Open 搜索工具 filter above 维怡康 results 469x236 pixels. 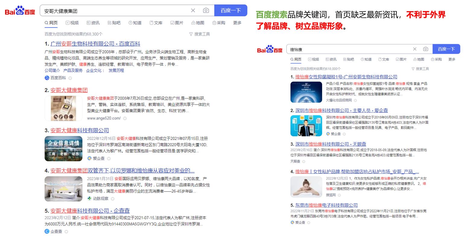(x=420, y=69)
